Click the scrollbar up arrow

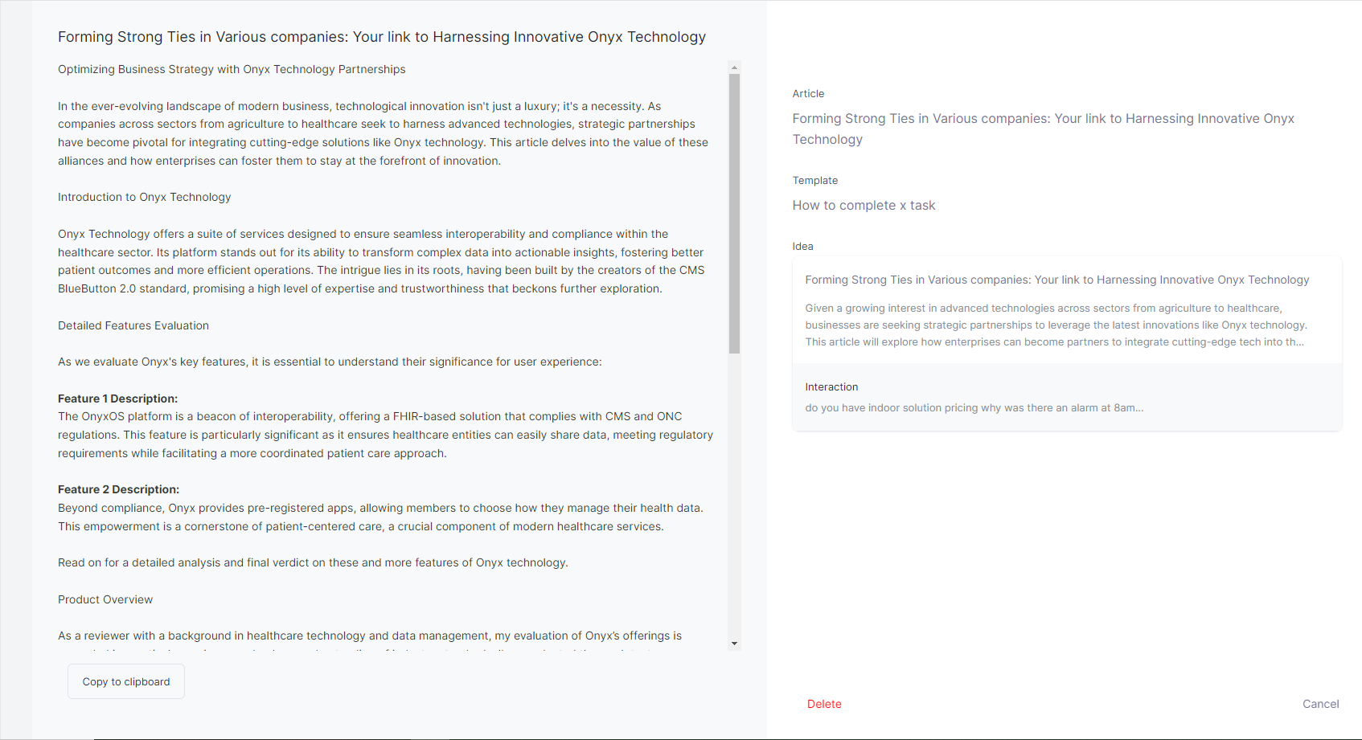[x=734, y=67]
